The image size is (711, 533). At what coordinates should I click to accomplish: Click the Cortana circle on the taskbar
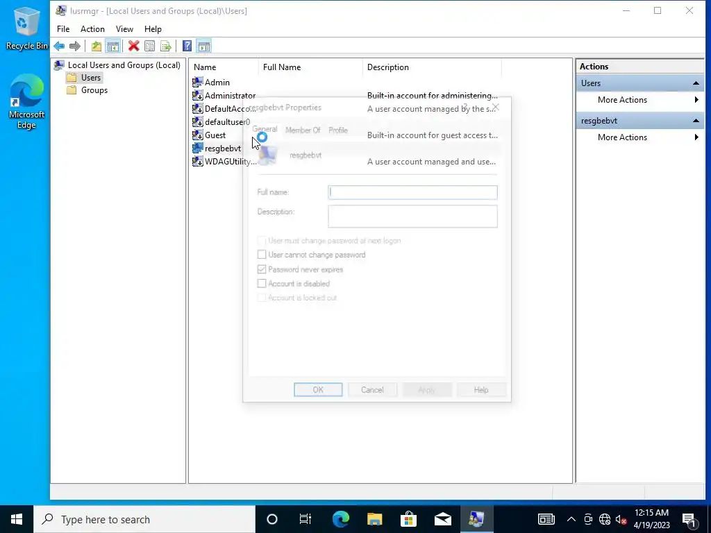[271, 519]
